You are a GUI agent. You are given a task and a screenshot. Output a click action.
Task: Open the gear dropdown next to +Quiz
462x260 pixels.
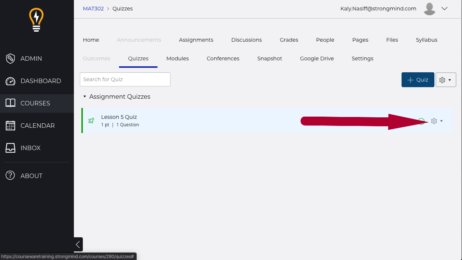(446, 80)
